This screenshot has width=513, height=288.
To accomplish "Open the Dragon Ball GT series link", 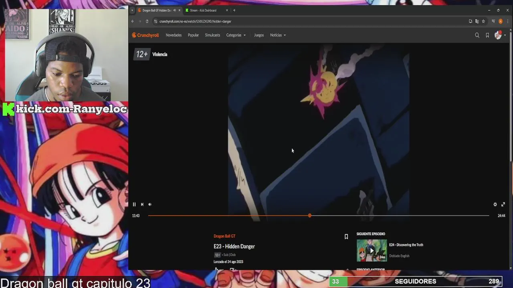I will (224, 236).
